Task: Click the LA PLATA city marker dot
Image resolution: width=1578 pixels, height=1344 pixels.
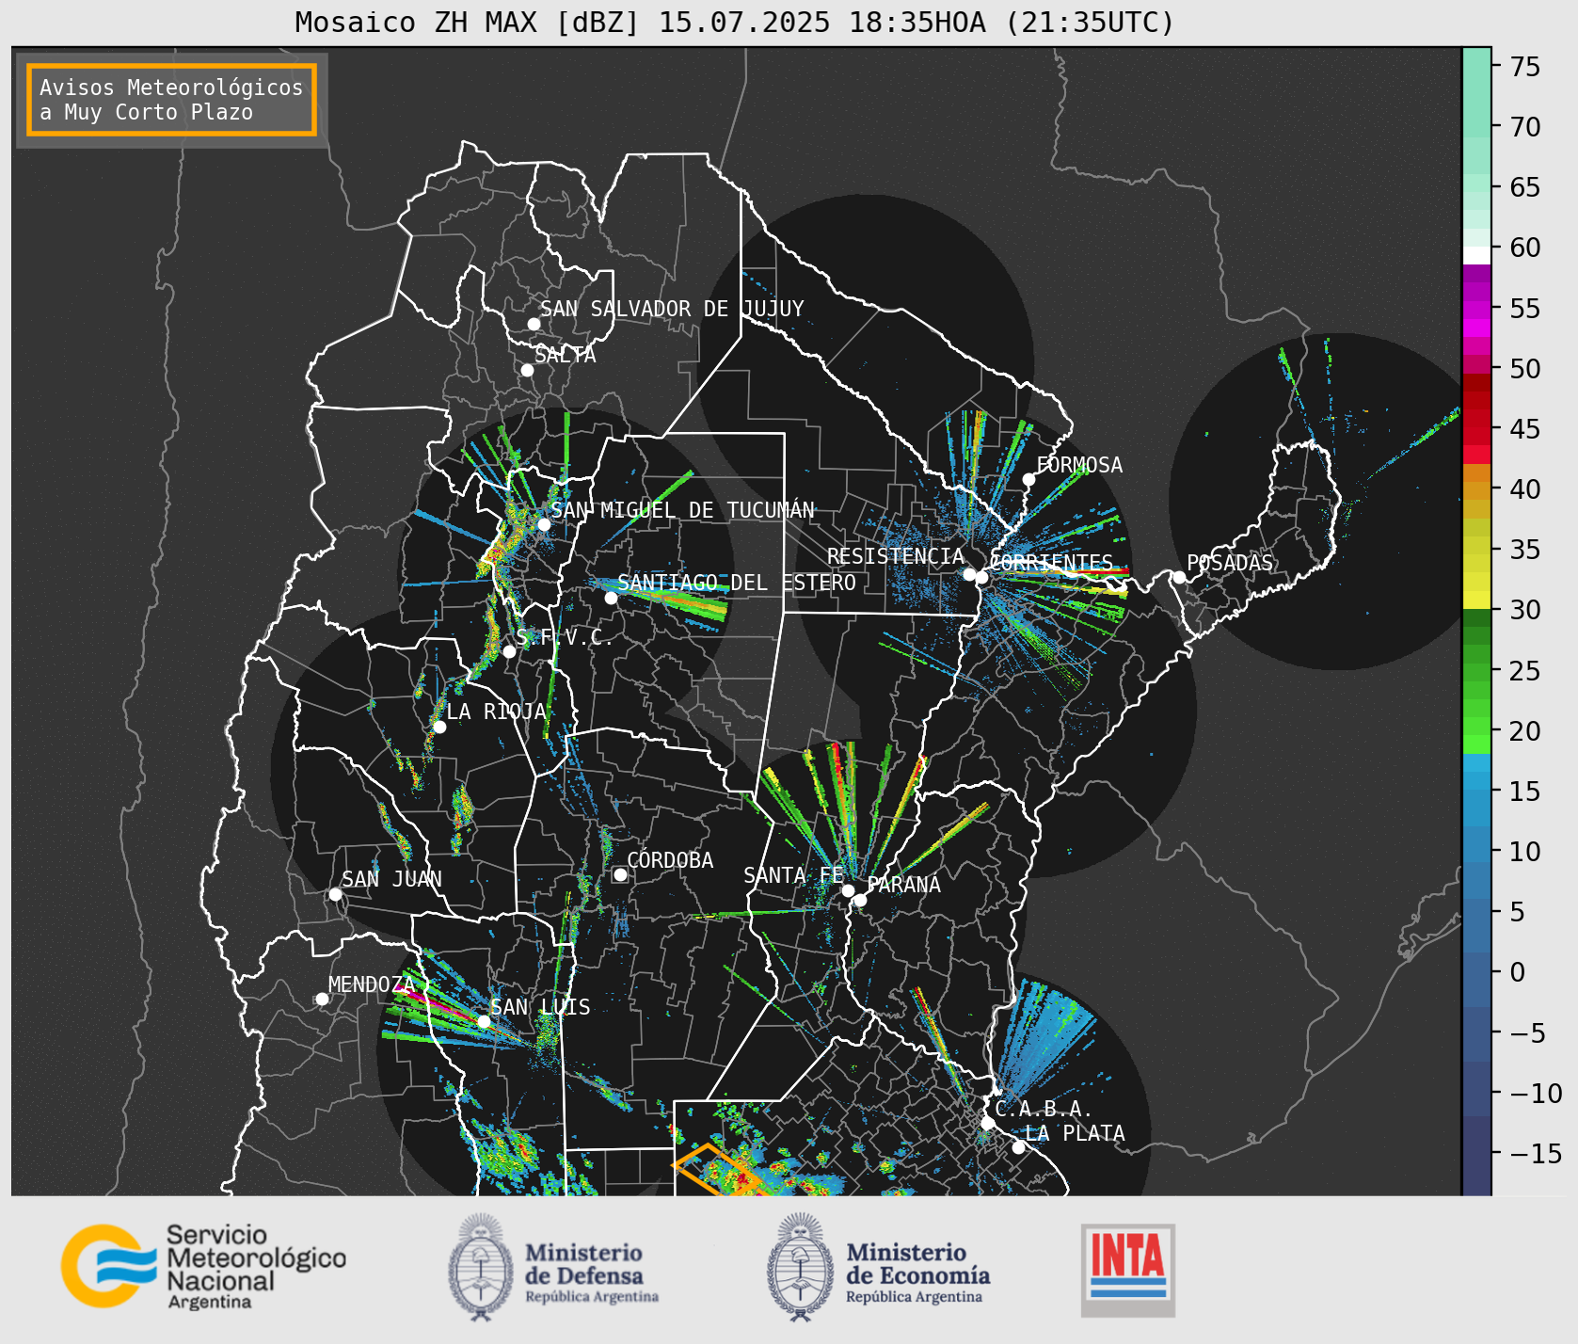Action: pyautogui.click(x=1018, y=1146)
